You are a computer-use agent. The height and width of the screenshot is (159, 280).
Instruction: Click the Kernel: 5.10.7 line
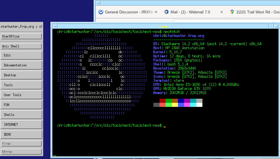[x=167, y=52]
